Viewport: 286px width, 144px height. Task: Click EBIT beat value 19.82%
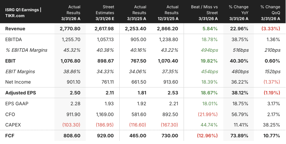tap(209, 61)
